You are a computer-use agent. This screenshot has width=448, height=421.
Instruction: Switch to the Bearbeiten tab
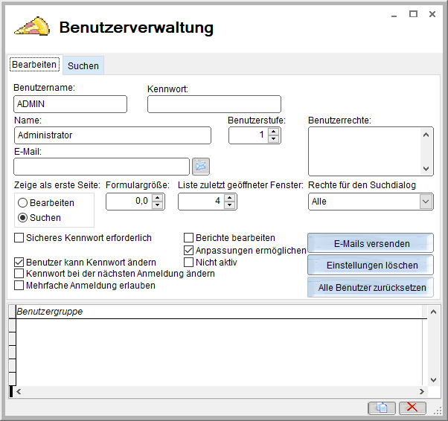(x=34, y=65)
